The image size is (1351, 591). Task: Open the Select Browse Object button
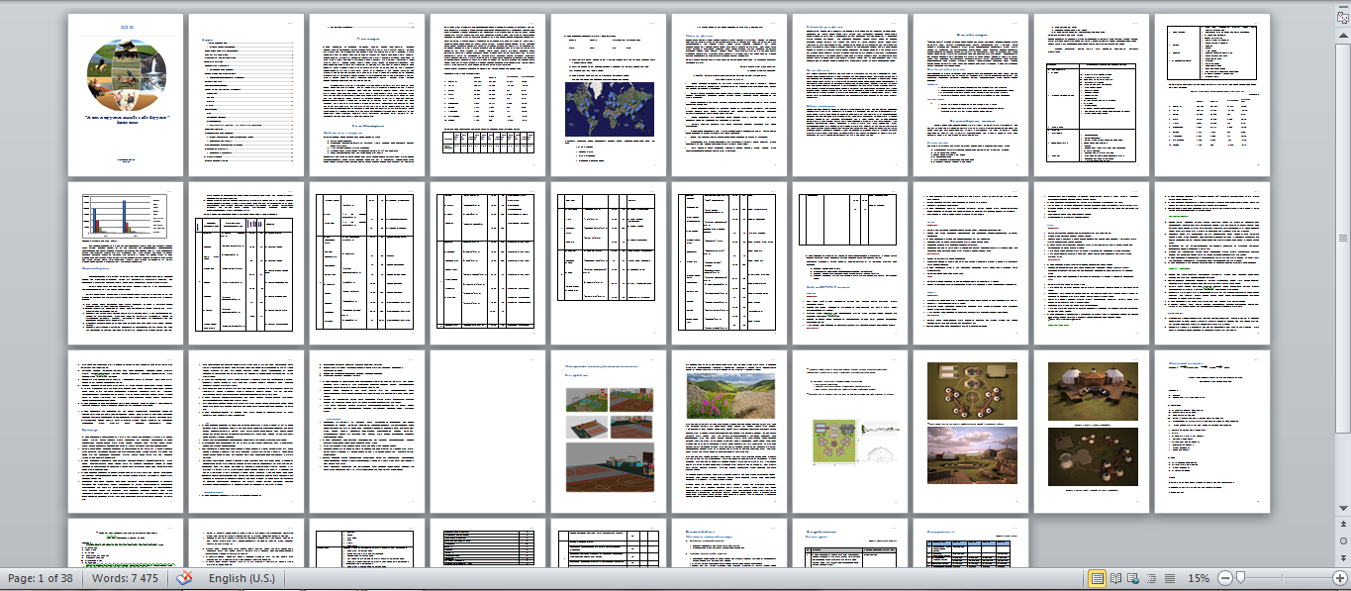[x=1343, y=542]
